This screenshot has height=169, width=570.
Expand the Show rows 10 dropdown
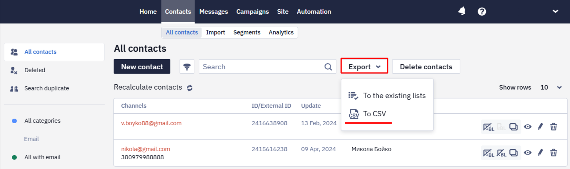coord(551,88)
